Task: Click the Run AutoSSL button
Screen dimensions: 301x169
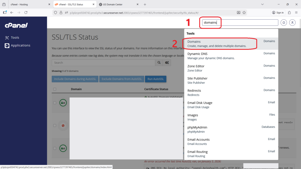Action: point(155,79)
